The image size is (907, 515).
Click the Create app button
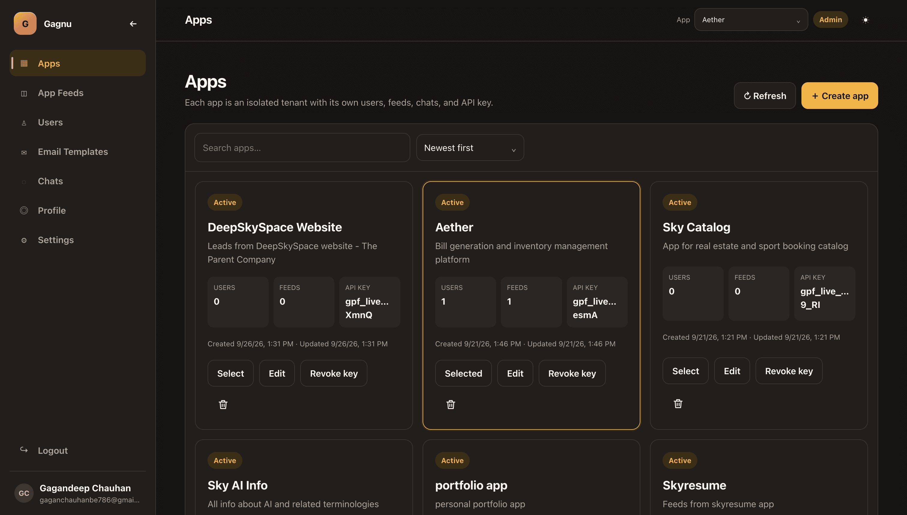[840, 96]
